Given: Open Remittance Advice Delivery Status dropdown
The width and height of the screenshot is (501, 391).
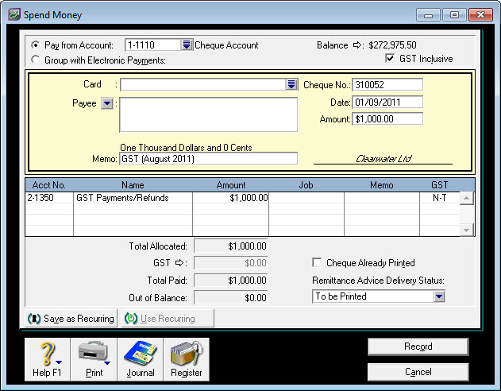Looking at the screenshot, I should pos(439,296).
